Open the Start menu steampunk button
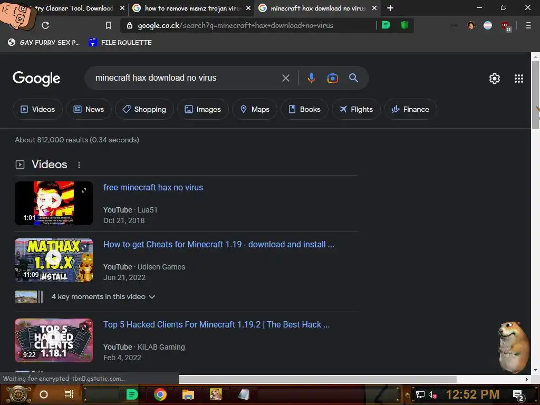 18,394
